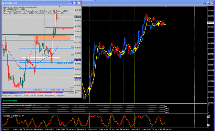Click the '13 Apr 2012' date in H1 window
Viewport: 215px width, 131px height.
coord(6,96)
